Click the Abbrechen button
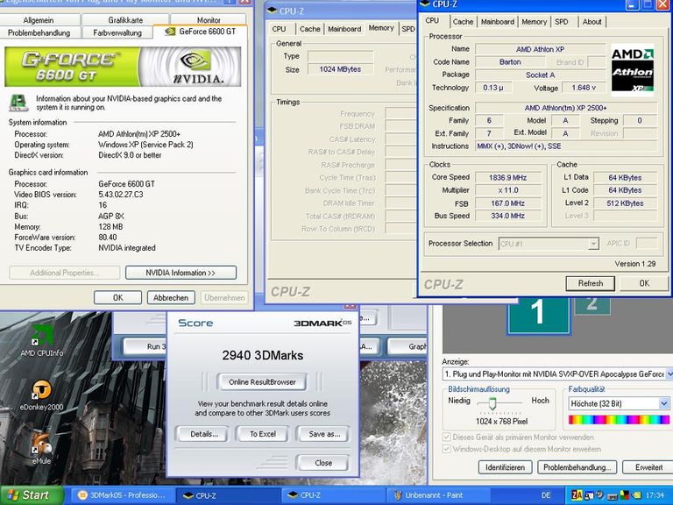Image resolution: width=673 pixels, height=505 pixels. 171,297
